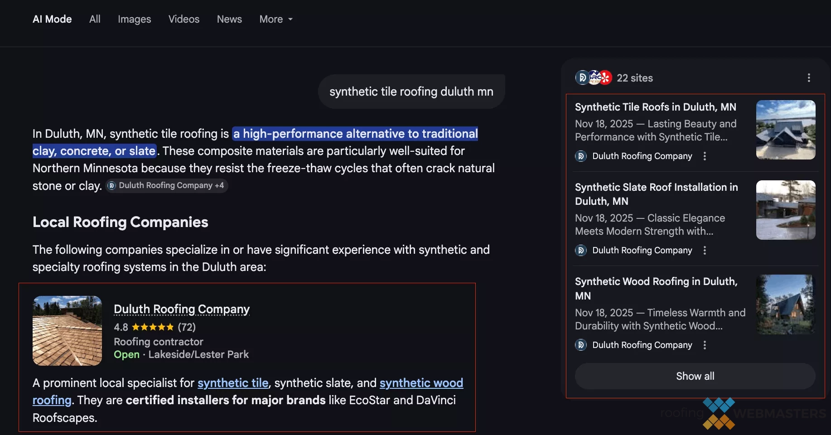Click the 22 sites label

[x=635, y=78]
